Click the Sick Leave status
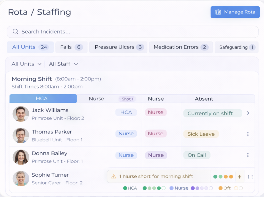 201,134
